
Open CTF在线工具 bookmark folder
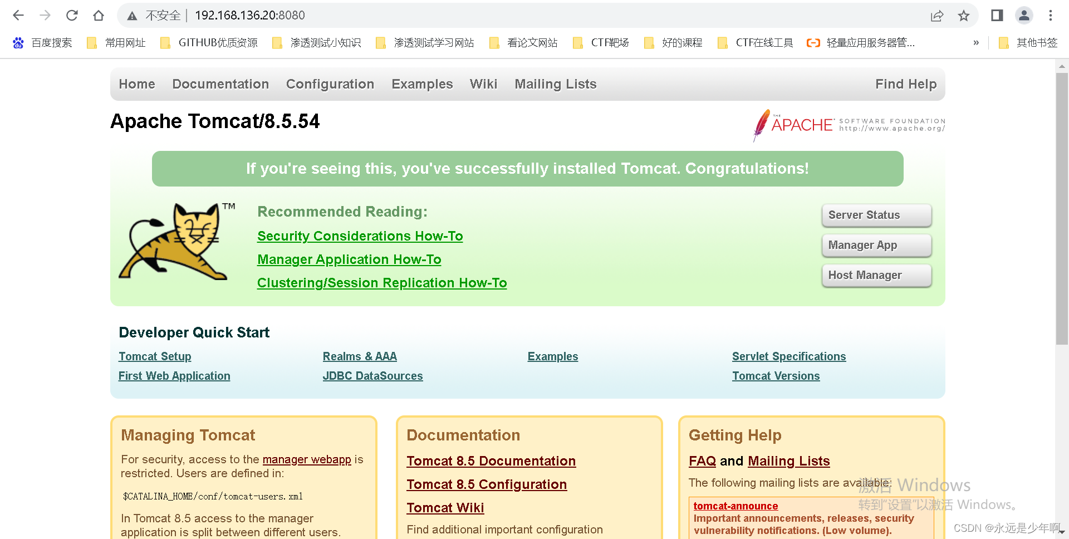[x=756, y=43]
